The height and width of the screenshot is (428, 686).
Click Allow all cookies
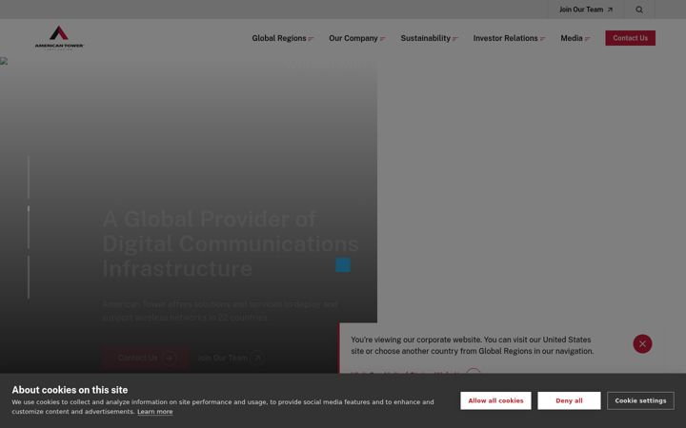point(495,400)
